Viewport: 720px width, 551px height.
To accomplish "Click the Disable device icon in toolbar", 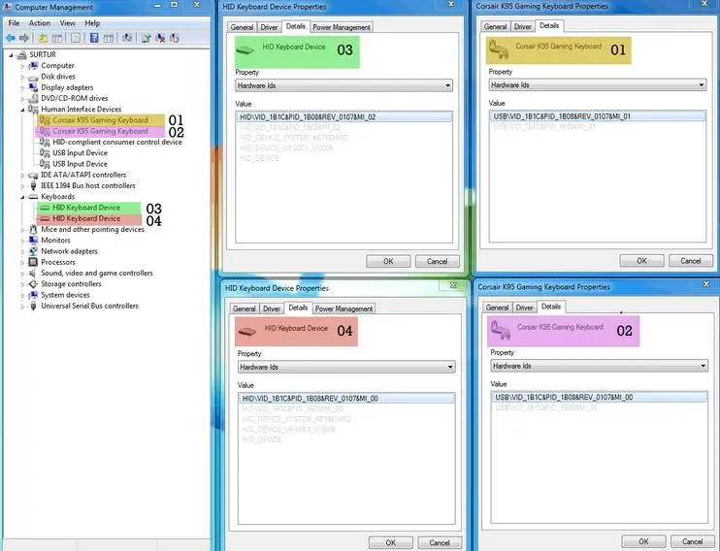I will click(x=174, y=38).
